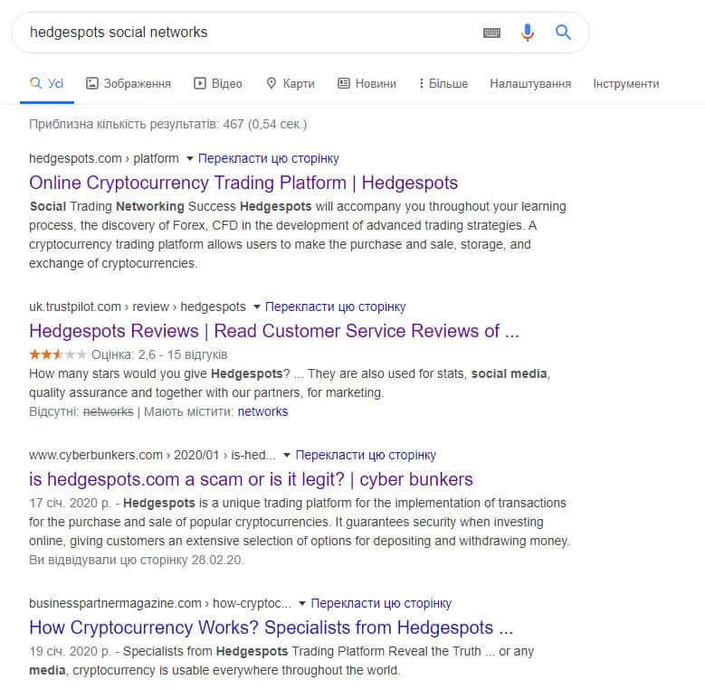Open 'is hedgespots.com a scam' result
The image size is (705, 689).
(x=251, y=479)
